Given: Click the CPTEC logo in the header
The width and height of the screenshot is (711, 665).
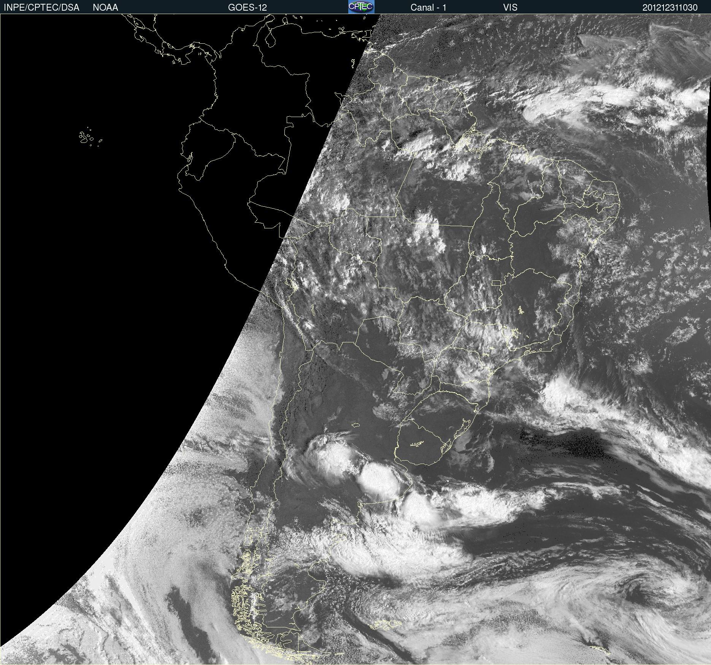Looking at the screenshot, I should pos(361,7).
